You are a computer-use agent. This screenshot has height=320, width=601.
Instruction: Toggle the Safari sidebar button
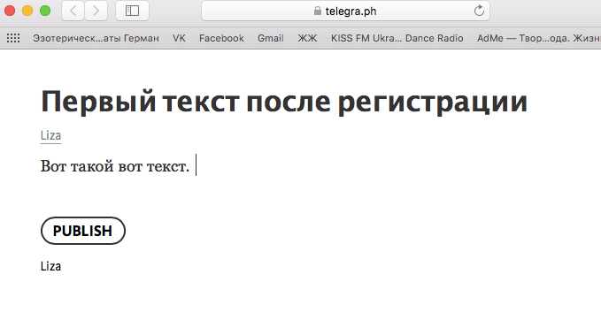(132, 11)
